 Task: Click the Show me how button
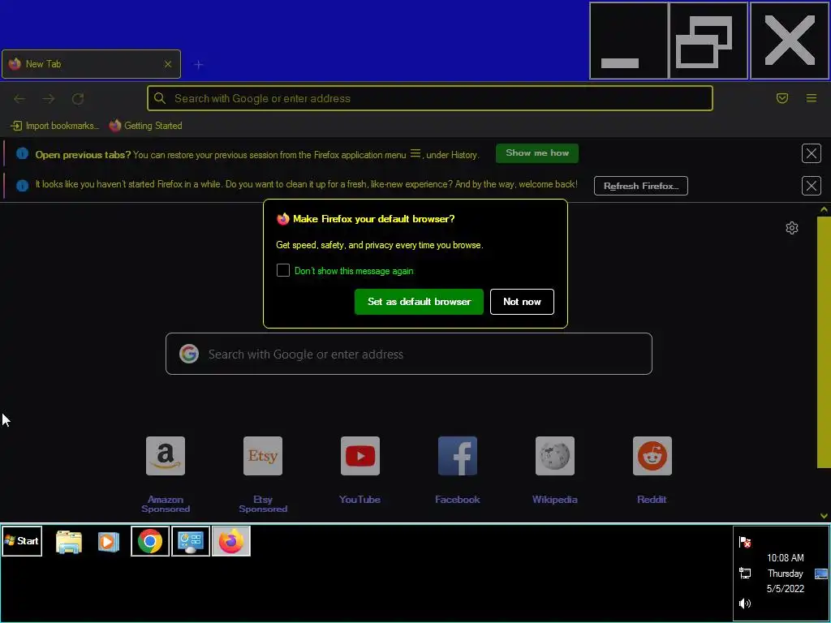[x=537, y=153]
